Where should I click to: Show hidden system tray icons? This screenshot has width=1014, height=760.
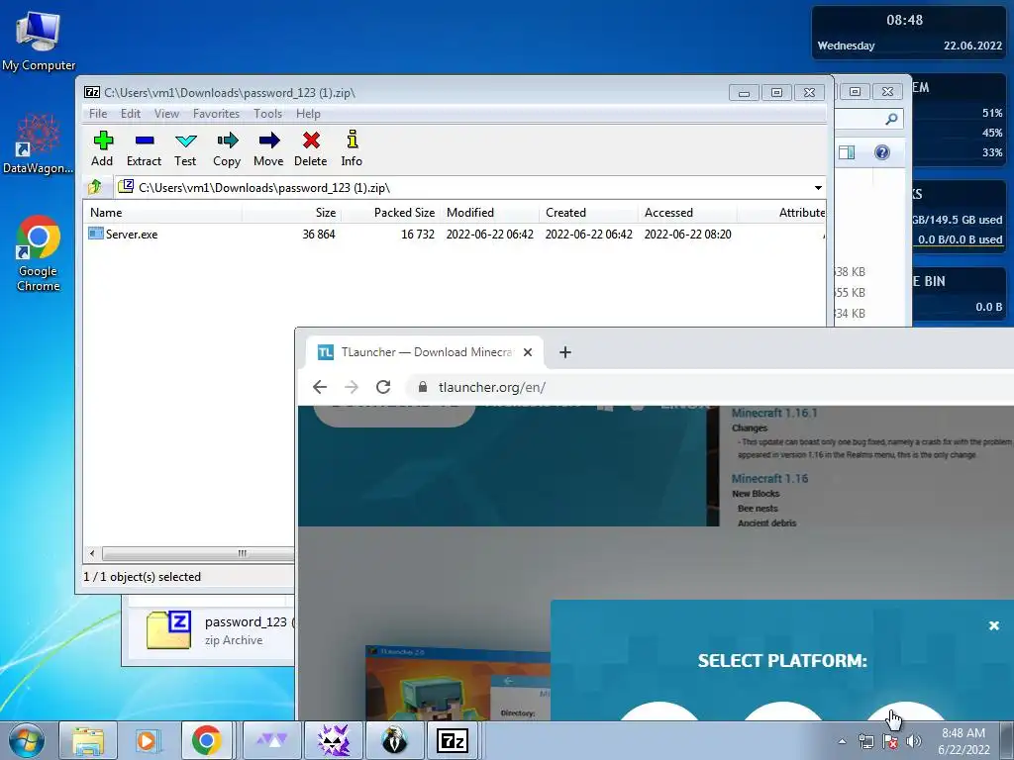[x=842, y=742]
